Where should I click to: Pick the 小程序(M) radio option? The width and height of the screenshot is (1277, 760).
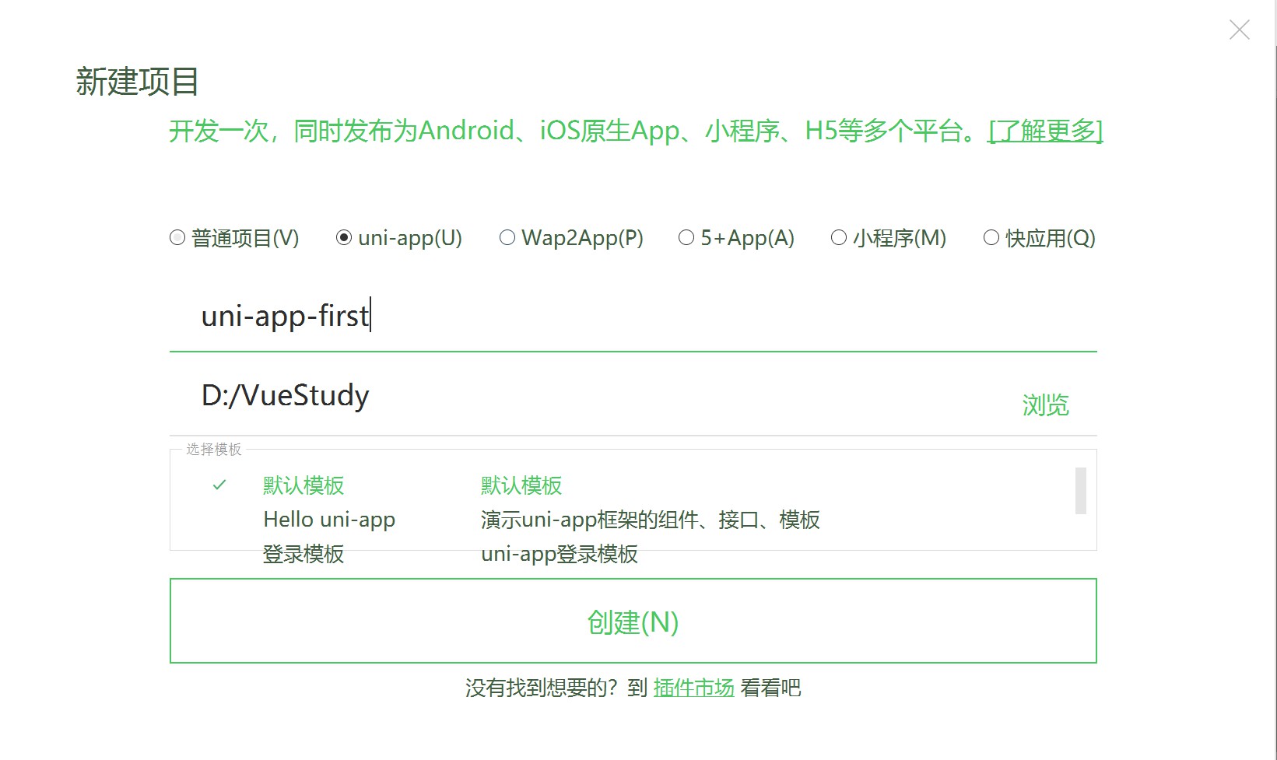coord(839,238)
